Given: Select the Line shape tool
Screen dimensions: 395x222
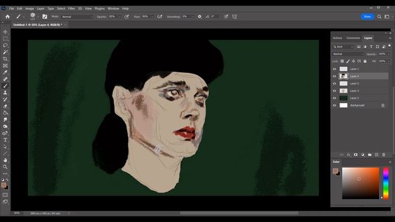Looking at the screenshot, I should tap(5, 154).
